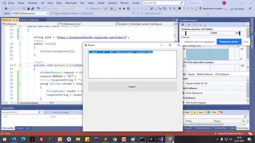Screen dimensions: 255x143
Task: Open the İşlem process dropdown
Action: 47,14
